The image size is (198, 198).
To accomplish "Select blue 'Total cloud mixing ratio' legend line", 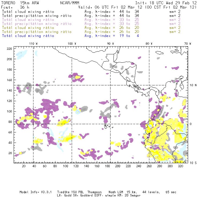I will 28,36.
